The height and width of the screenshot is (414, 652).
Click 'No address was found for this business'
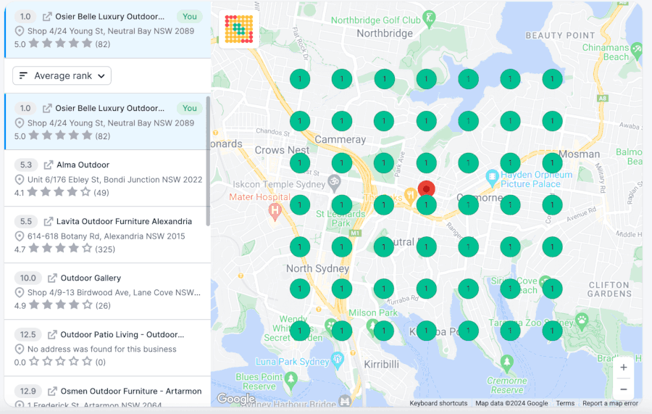[102, 349]
